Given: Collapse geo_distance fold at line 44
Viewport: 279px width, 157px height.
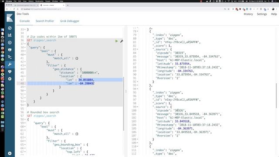Looking at the screenshot, I should tap(25, 69).
